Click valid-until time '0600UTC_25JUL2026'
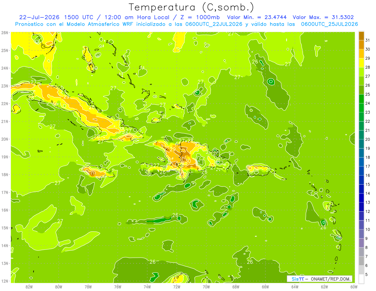Viewport: 376px width, 291px height. click(x=330, y=24)
